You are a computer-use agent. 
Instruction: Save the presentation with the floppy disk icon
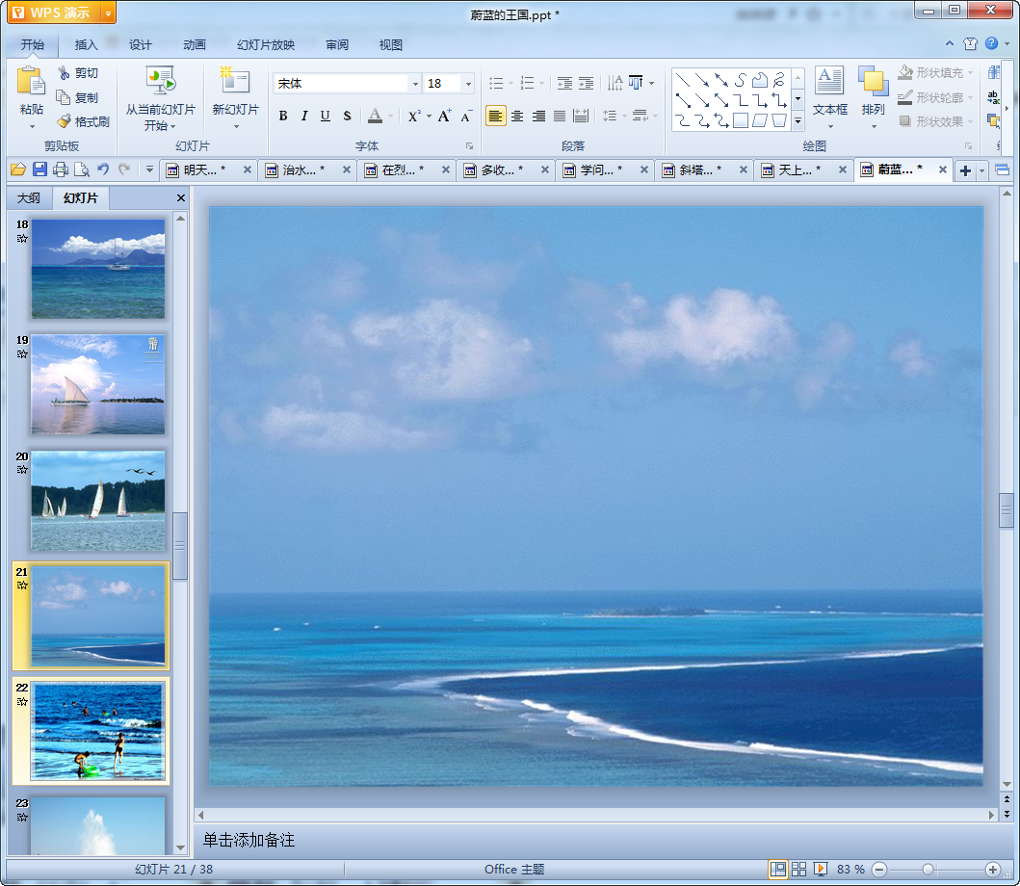[x=39, y=170]
